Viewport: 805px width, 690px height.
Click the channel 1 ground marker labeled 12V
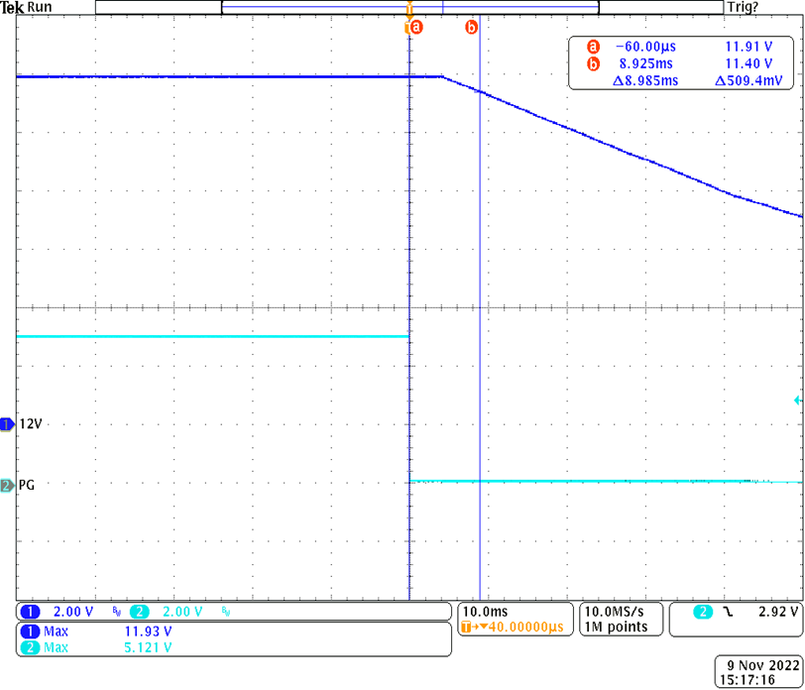coord(8,424)
